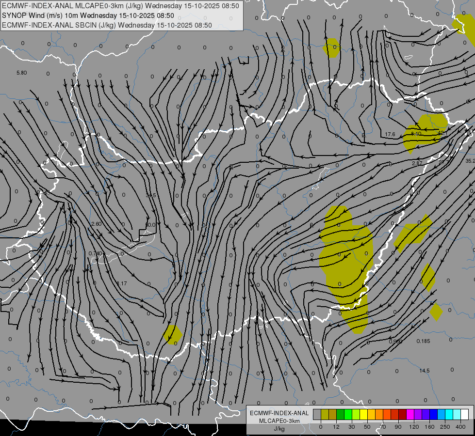Click the map value 34.5

151,195
